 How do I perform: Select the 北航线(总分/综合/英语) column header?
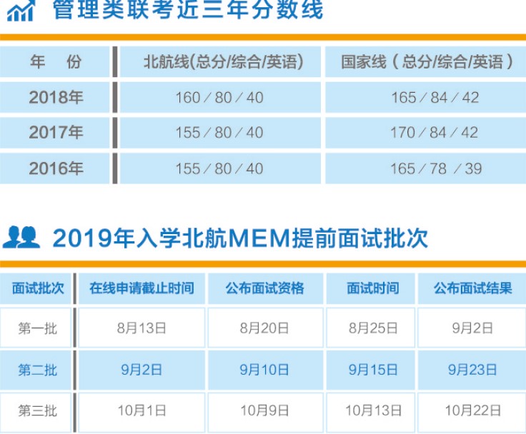[x=219, y=62]
